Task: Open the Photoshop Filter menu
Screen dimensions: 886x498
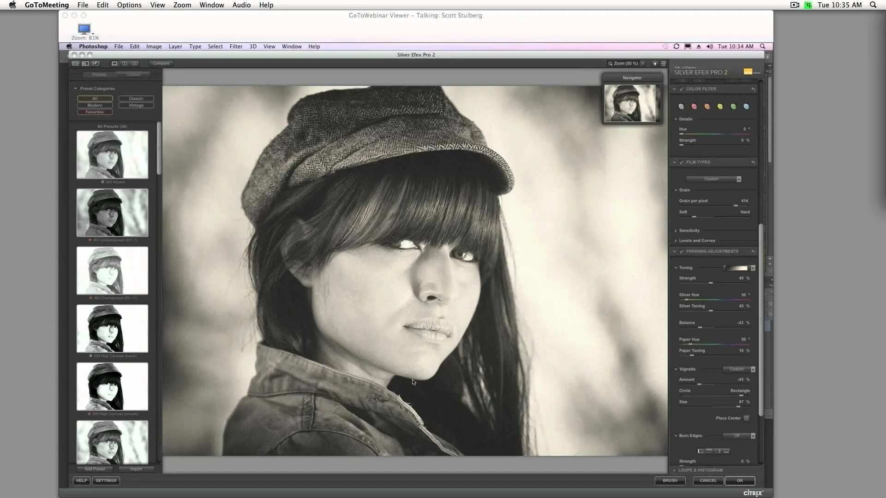Action: [x=236, y=47]
